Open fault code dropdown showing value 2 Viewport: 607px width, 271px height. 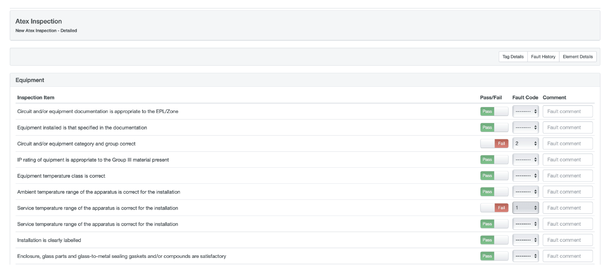coord(526,144)
